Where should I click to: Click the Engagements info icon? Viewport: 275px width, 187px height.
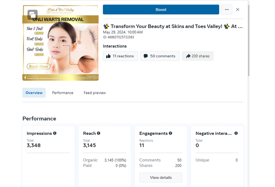(x=171, y=133)
